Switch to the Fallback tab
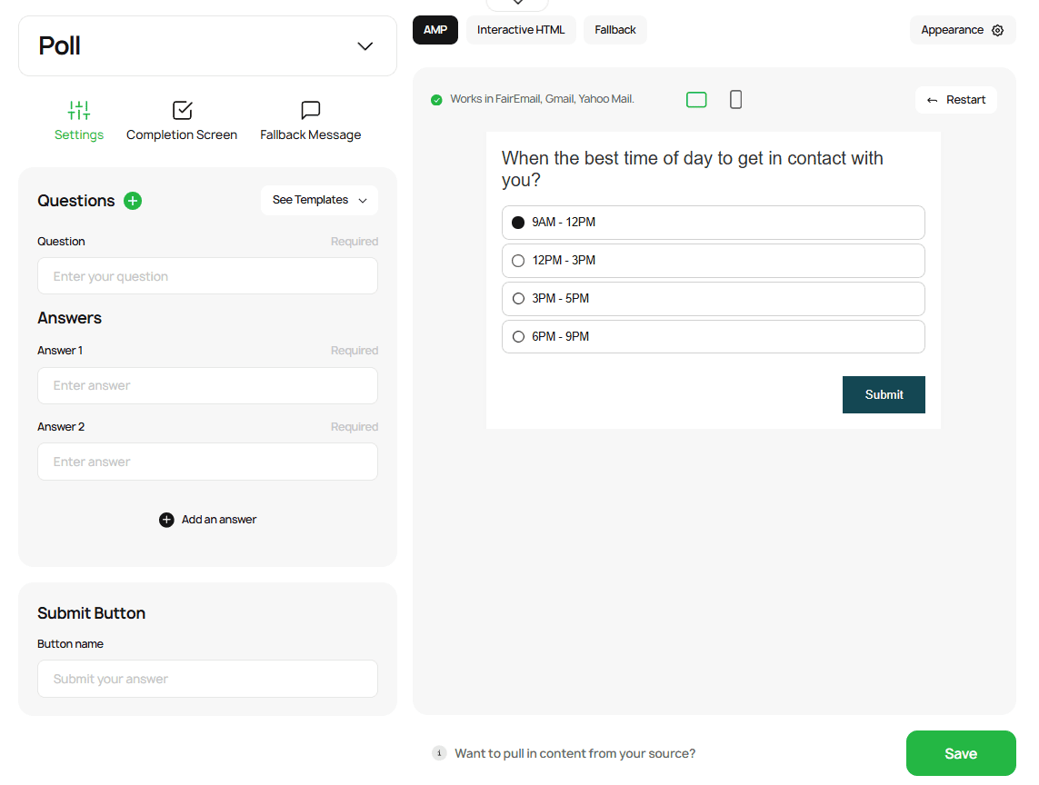Viewport: 1039px width, 785px height. tap(615, 30)
